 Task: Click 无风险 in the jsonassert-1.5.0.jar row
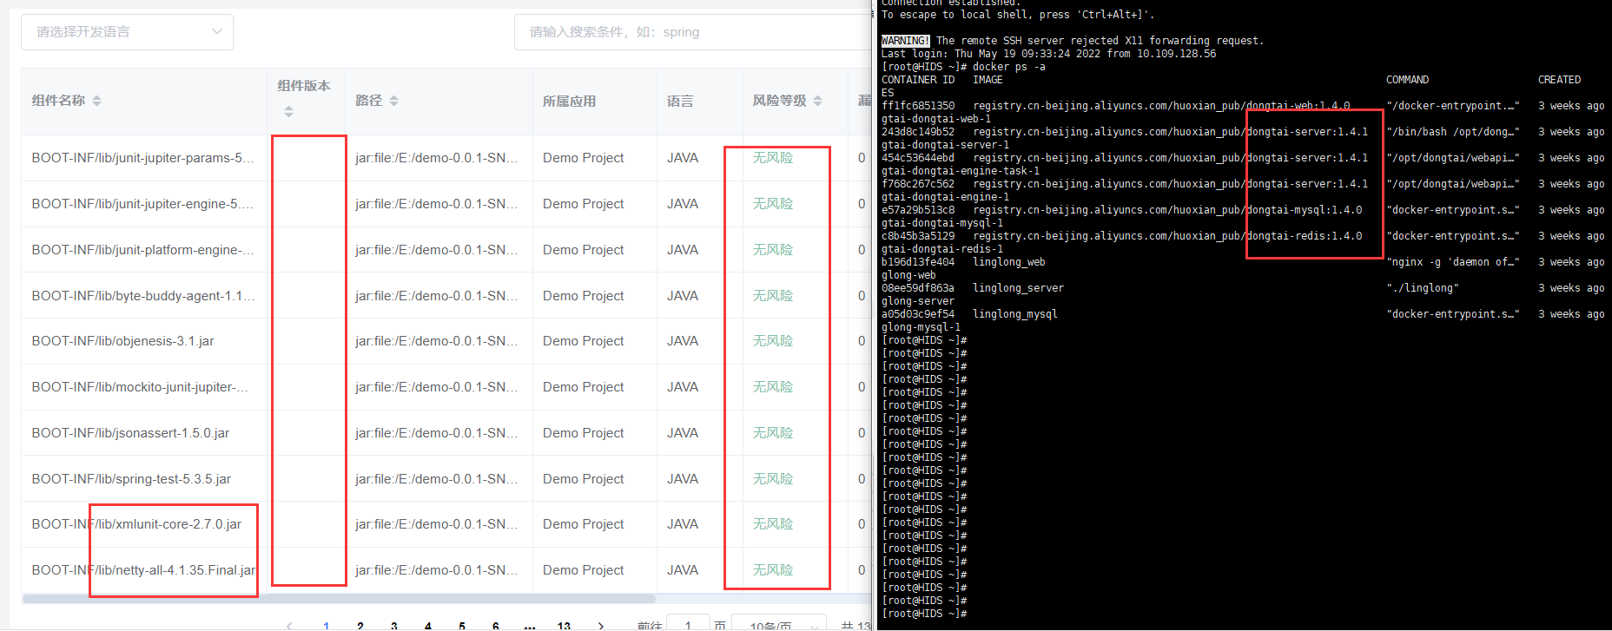click(773, 433)
